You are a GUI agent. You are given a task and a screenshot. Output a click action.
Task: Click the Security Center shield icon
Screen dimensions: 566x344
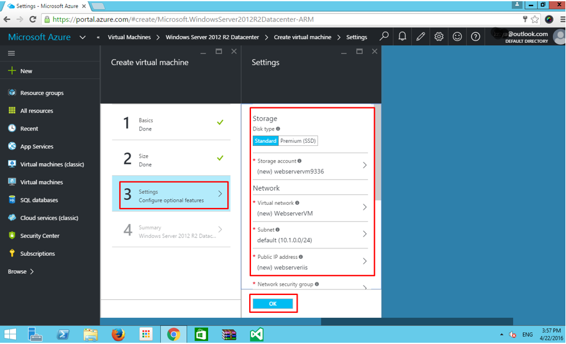point(12,235)
